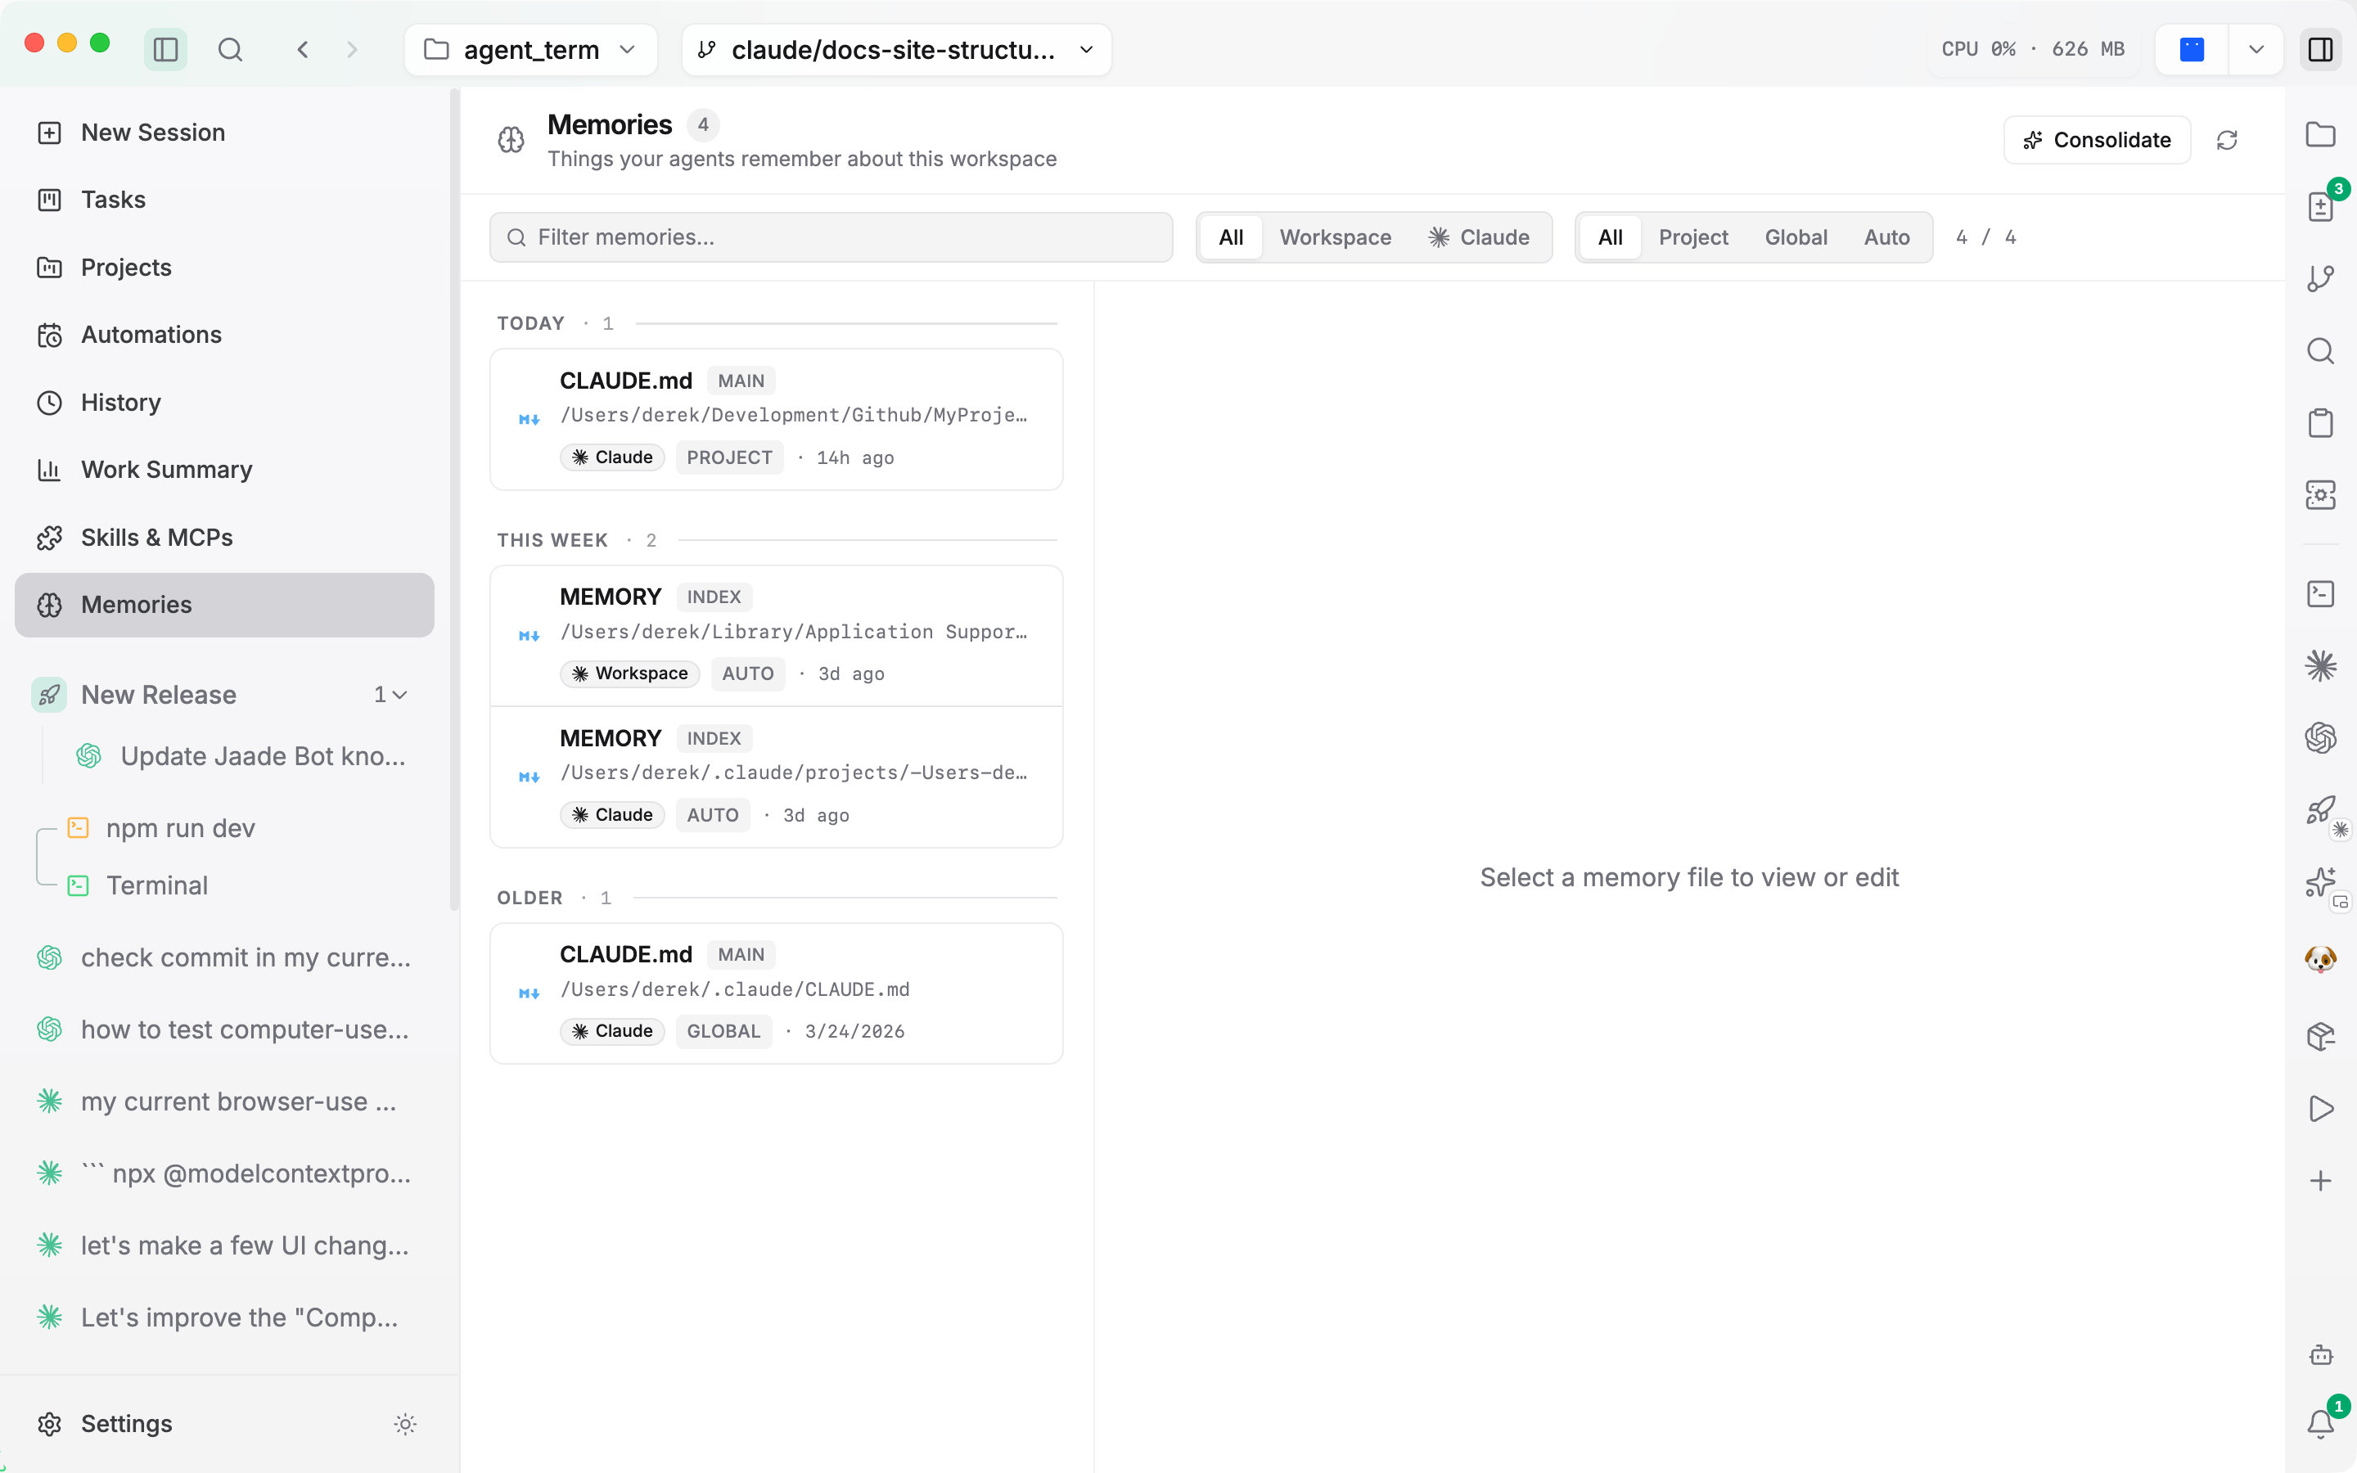Open the how to test computer-use session

point(224,1029)
